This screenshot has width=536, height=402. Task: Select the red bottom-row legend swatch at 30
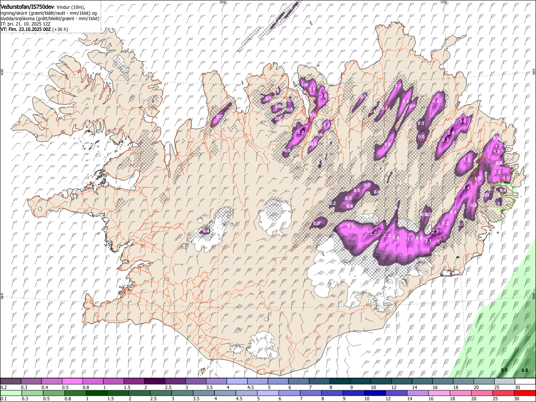click(525, 393)
